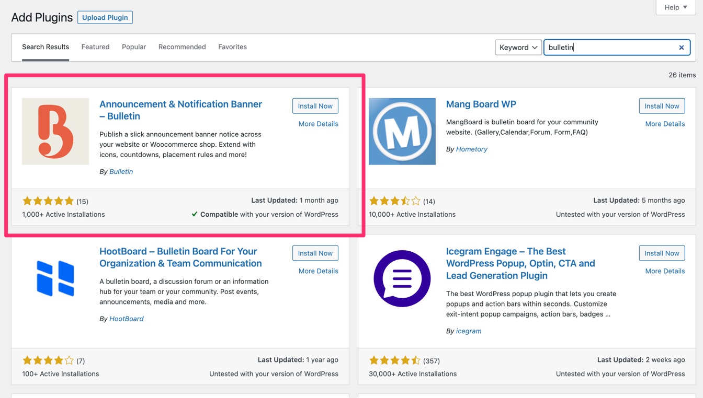Click the 30,000+ Active Installations text
The image size is (703, 398).
pos(413,374)
